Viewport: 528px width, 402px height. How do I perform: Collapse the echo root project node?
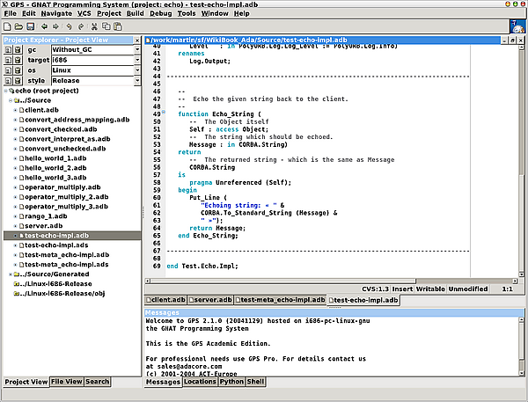point(6,91)
